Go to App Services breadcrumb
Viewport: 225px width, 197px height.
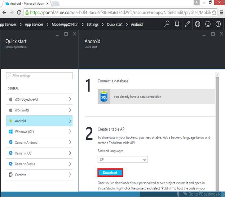34,25
